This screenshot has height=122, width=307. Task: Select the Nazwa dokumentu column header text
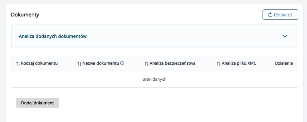pos(101,63)
